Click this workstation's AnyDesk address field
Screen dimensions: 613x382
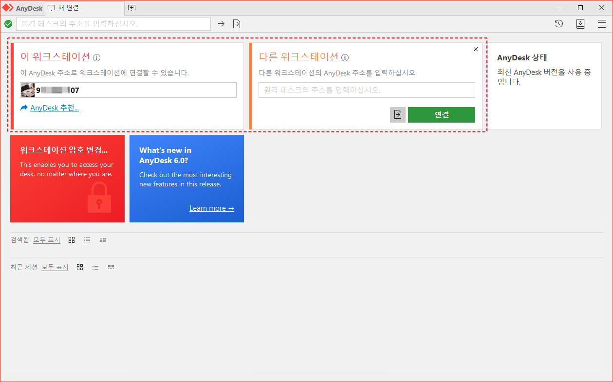128,90
